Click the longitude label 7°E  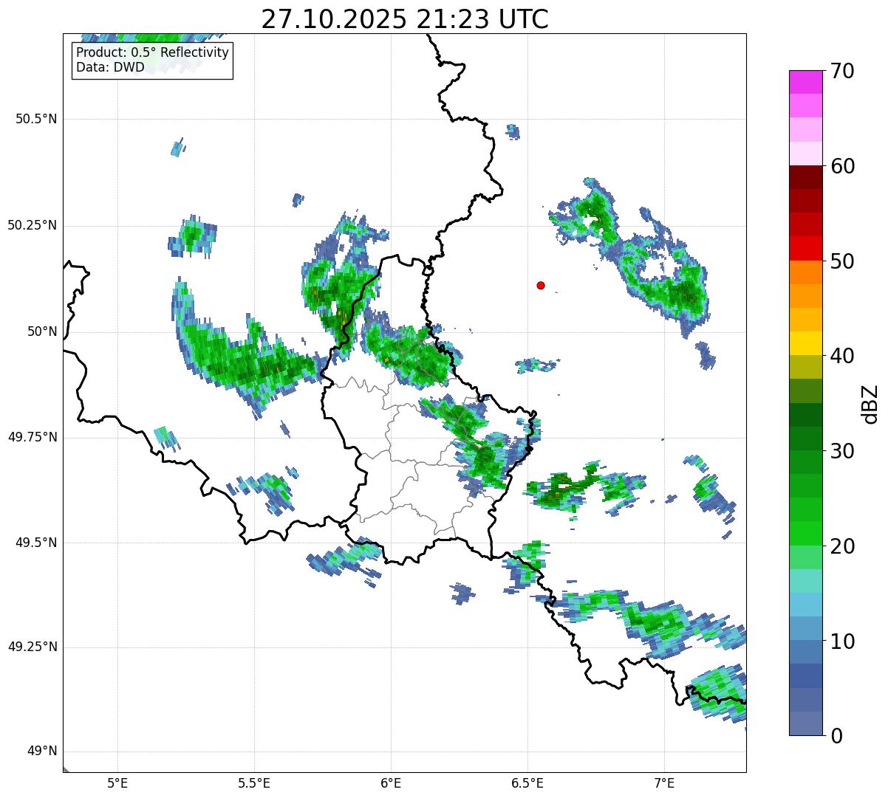(664, 782)
